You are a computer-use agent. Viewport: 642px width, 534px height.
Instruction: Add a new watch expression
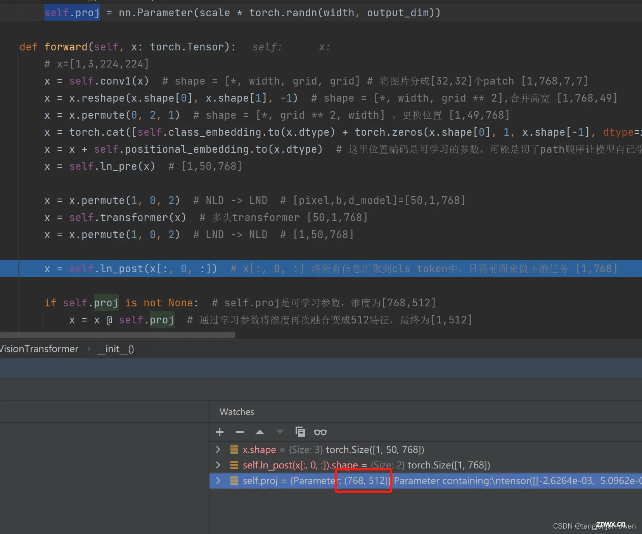pos(220,432)
